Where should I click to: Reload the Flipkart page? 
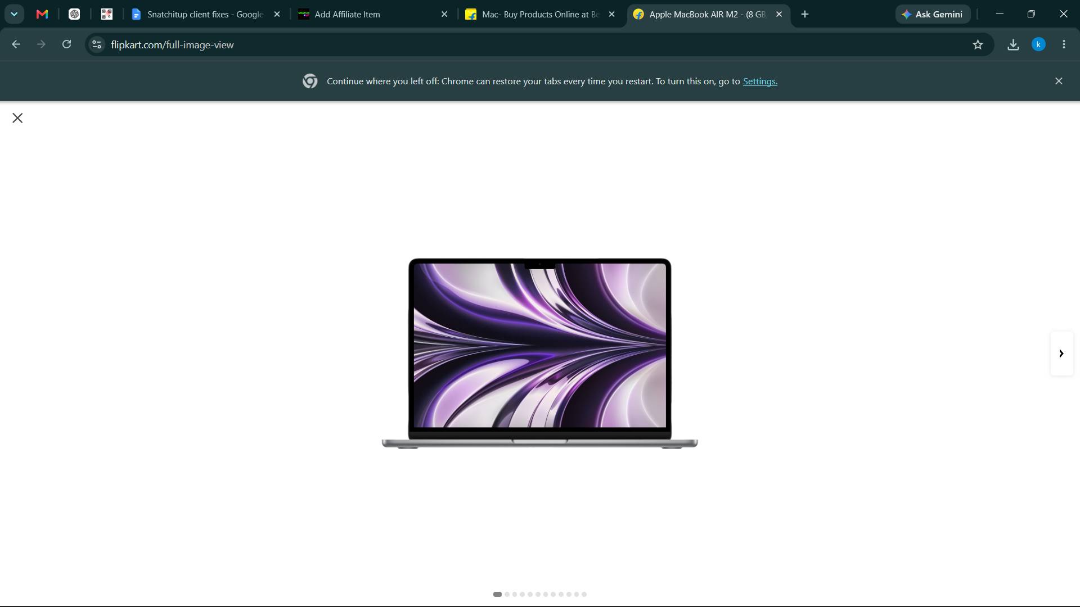(66, 44)
